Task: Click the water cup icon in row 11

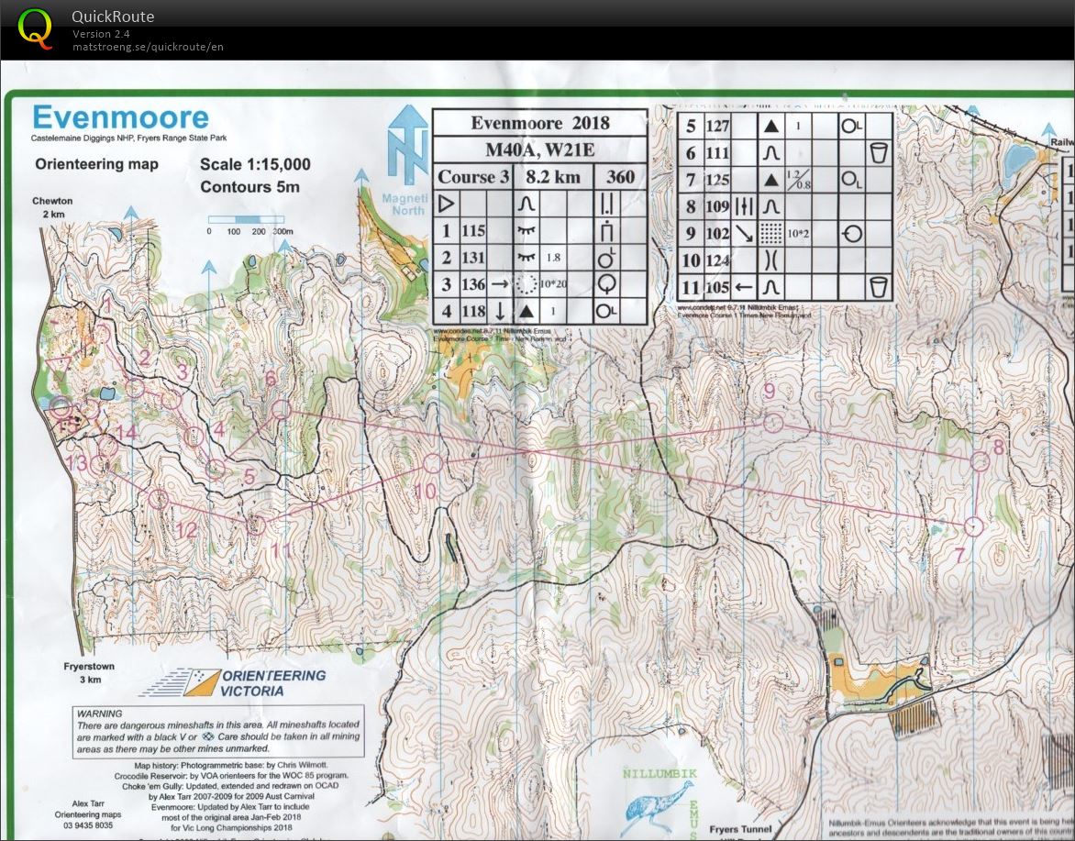Action: [x=879, y=287]
